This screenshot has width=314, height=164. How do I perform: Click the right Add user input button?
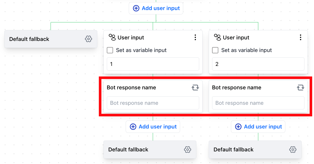[x=258, y=126]
